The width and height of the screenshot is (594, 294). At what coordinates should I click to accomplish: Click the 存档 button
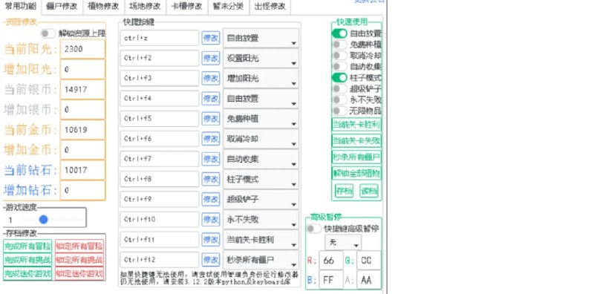click(344, 191)
